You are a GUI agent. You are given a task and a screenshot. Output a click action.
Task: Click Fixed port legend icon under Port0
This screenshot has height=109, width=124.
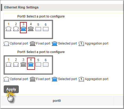click(33, 44)
